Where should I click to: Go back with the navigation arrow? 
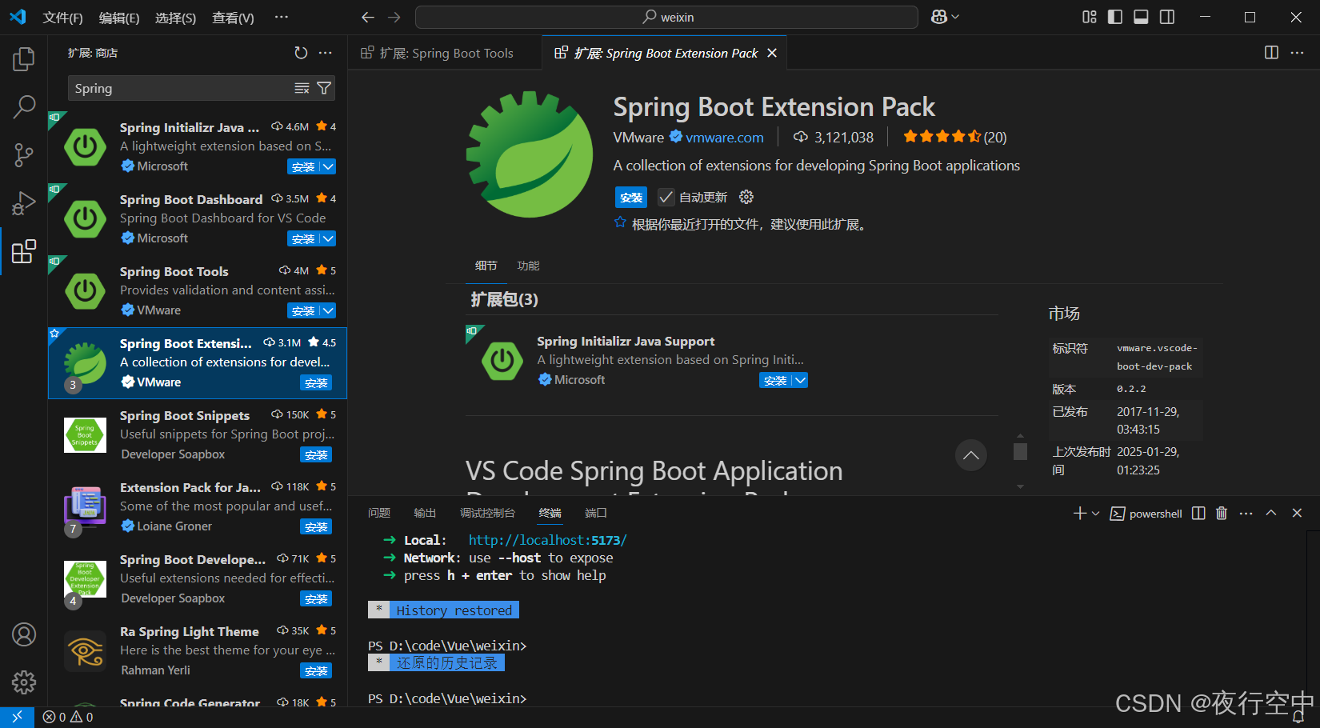[x=367, y=17]
